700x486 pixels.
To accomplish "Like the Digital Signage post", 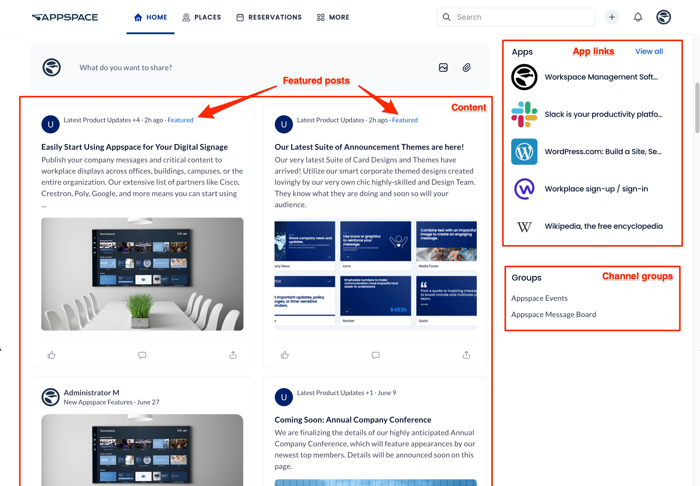I will [52, 355].
